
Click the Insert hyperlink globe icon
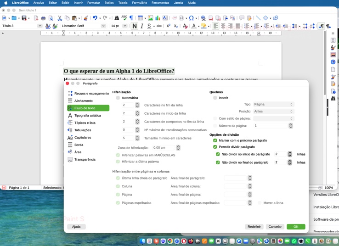tap(203, 18)
